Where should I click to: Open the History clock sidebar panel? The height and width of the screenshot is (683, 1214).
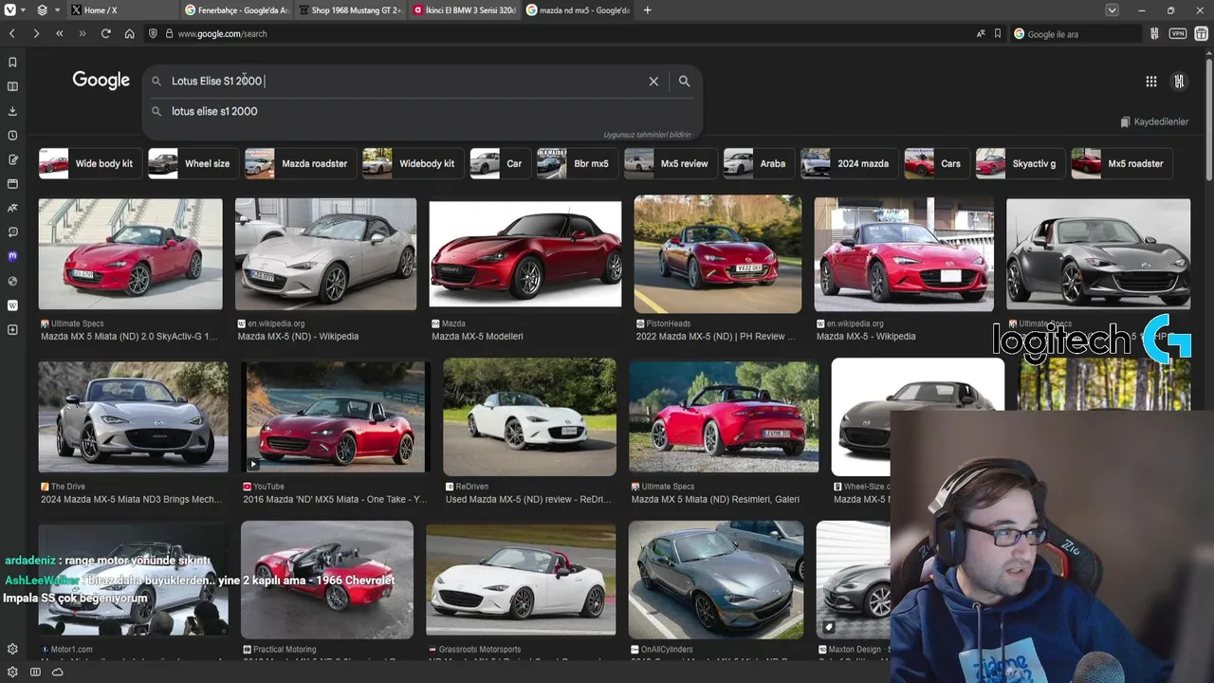click(x=12, y=136)
